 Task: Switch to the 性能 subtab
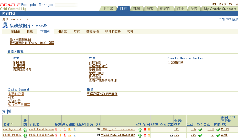tap(30, 32)
